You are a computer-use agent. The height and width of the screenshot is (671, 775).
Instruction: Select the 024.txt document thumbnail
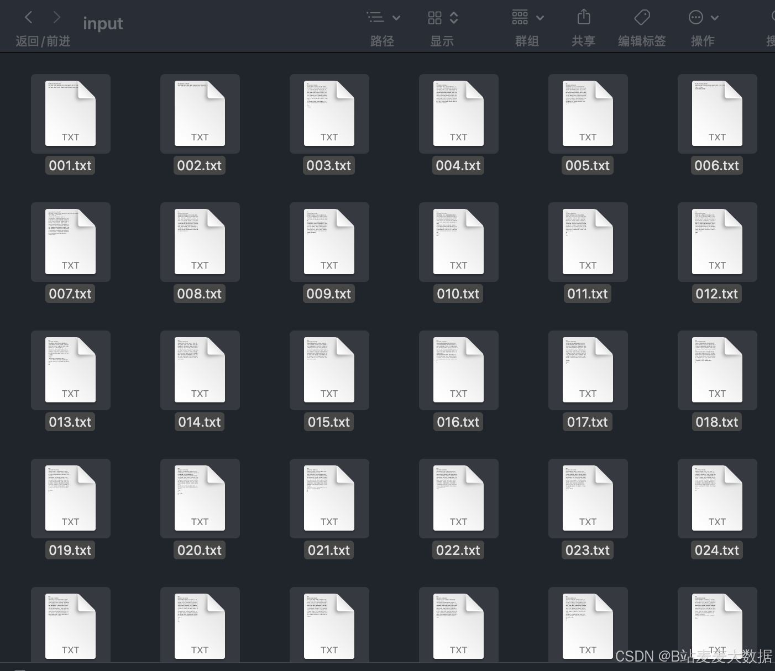[x=718, y=498]
